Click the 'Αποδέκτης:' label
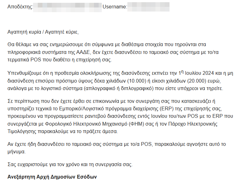 [x=20, y=7]
